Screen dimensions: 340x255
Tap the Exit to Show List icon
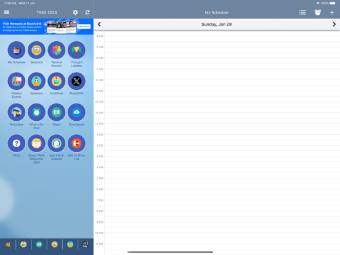76,143
